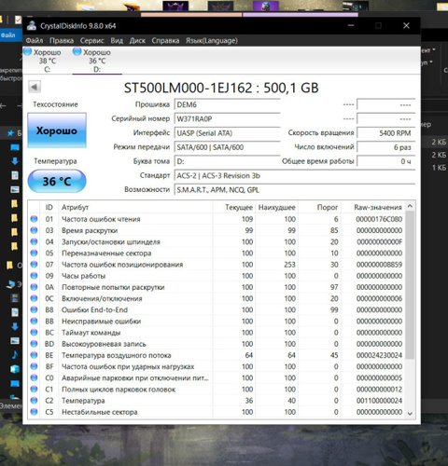Click status dot of BF Частота ошибок при ударных нагрузках
The image size is (448, 466).
point(34,366)
